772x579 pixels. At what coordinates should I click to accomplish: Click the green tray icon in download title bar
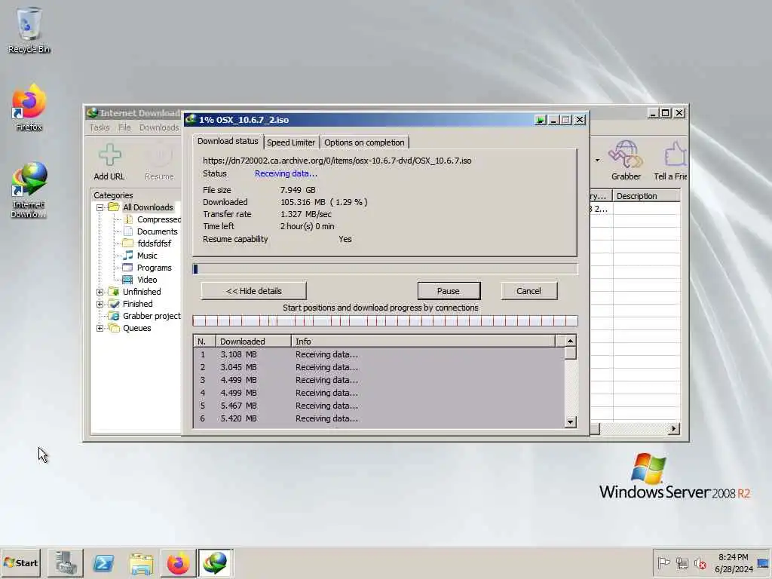(540, 120)
